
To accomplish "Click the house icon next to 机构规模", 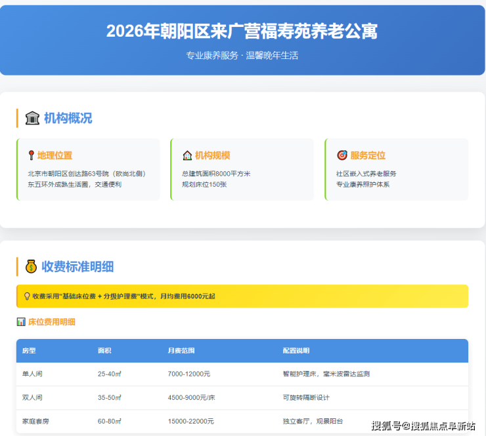I will 187,155.
